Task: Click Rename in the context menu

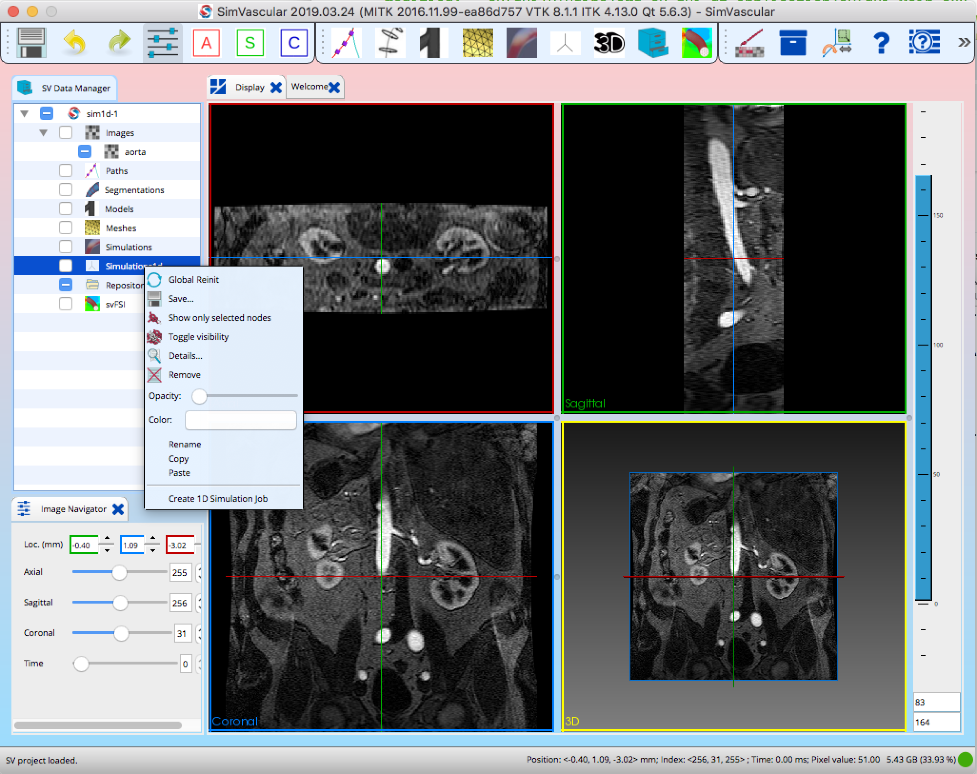Action: coord(185,444)
